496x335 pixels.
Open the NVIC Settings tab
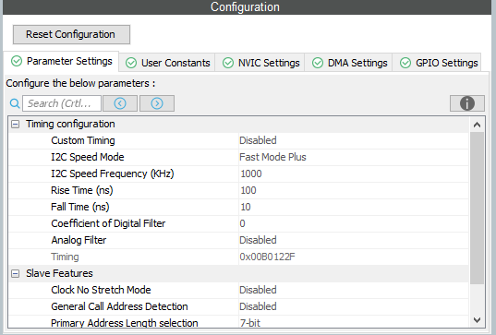(260, 63)
